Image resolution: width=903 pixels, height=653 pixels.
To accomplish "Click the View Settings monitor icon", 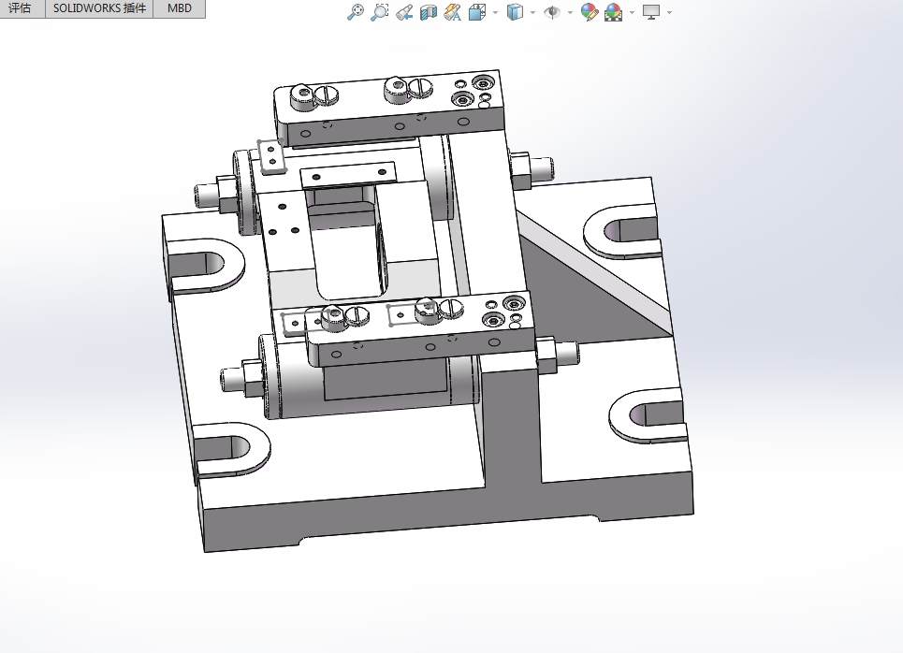I will pos(651,12).
